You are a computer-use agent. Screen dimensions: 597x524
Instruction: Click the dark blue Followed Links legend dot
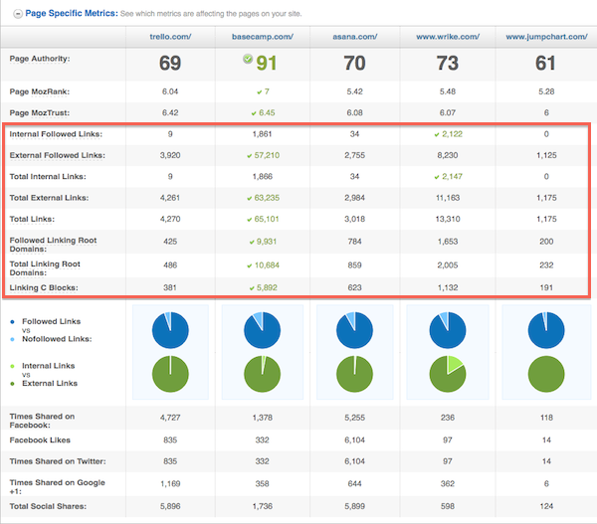point(10,321)
